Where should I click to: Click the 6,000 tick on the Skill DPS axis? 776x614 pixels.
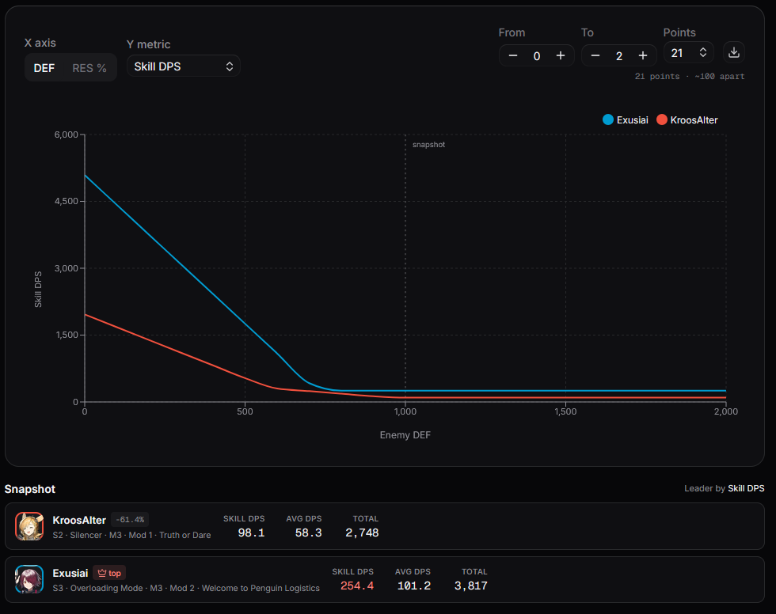click(67, 135)
